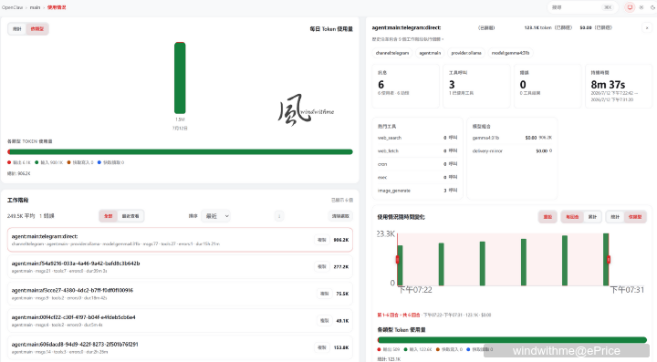This screenshot has width=657, height=362.
Task: Click the duration card showing 8m 37s
Action: (x=619, y=87)
